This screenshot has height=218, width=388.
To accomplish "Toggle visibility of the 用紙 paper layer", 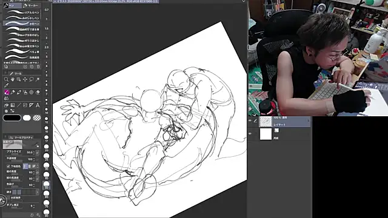I will pyautogui.click(x=250, y=134).
